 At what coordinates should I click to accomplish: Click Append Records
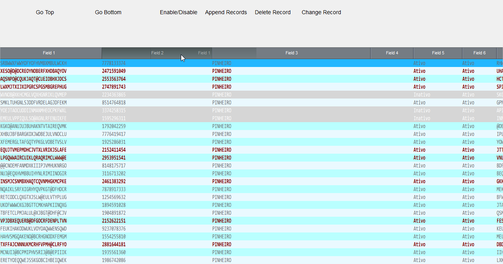point(226,12)
